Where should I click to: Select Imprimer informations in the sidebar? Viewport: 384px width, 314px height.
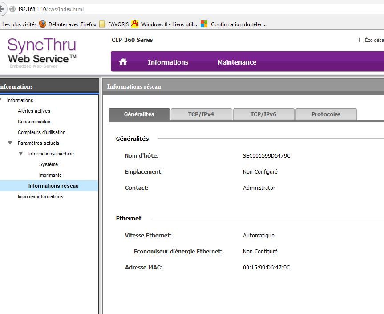(40, 196)
